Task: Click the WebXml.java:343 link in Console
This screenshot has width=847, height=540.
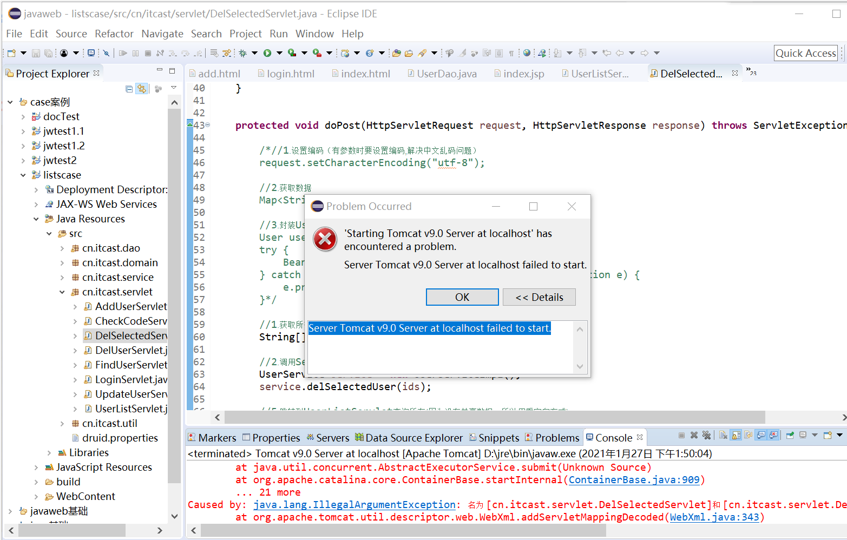Action: [x=714, y=517]
